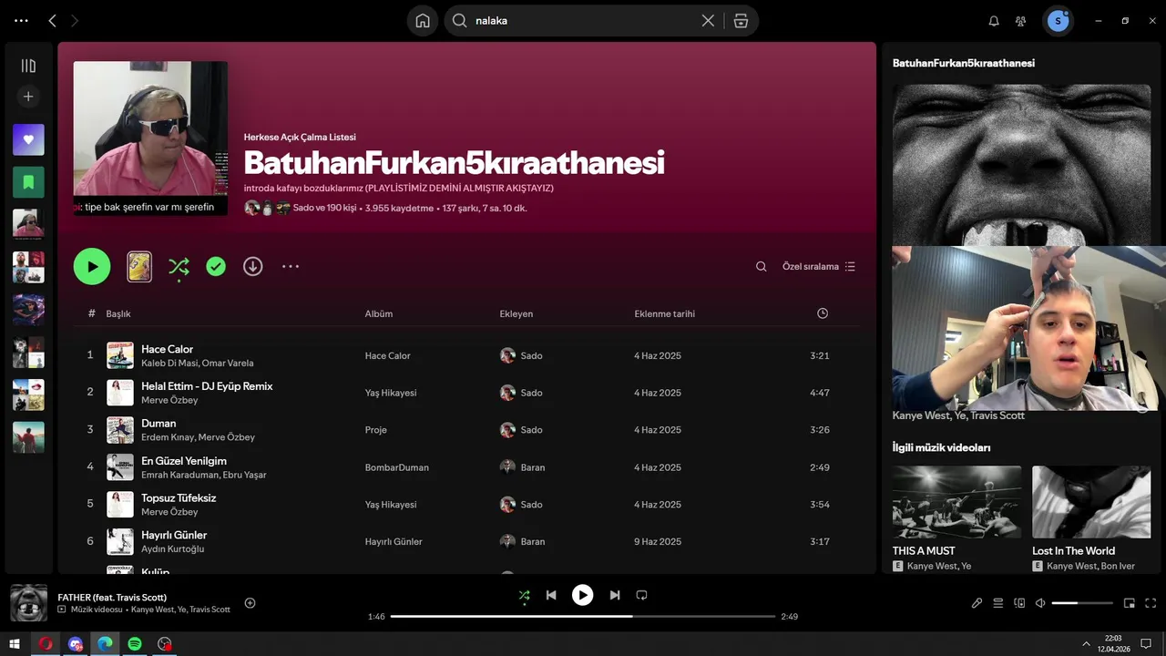Screen dimensions: 1166x656
Task: Open artist Kaleb Di Masi link
Action: coord(169,364)
